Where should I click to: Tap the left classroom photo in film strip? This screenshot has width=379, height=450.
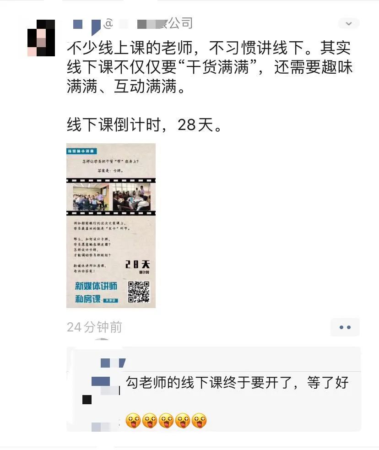pyautogui.click(x=91, y=197)
